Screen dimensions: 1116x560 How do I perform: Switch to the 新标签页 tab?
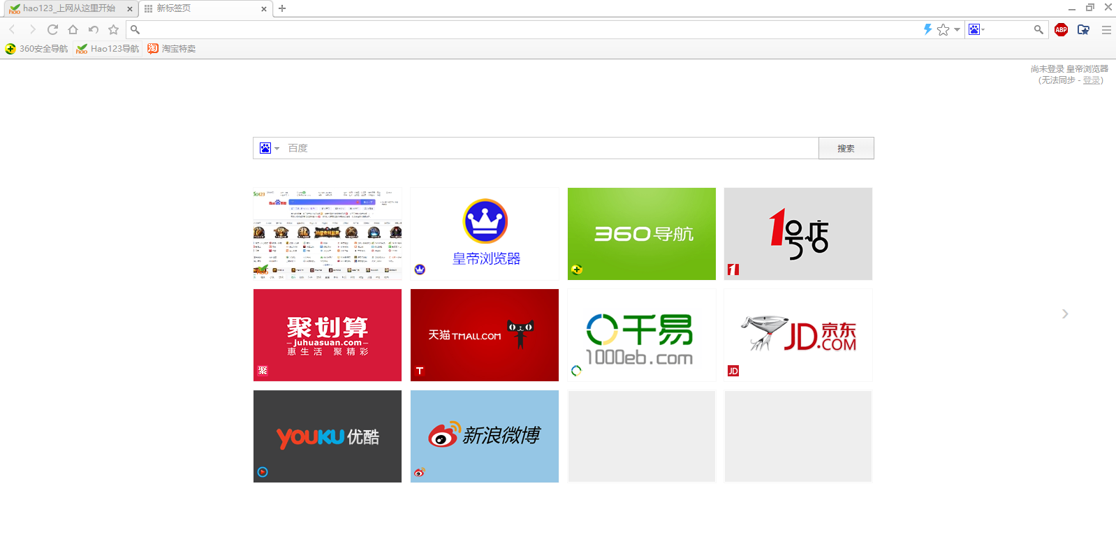coord(203,8)
